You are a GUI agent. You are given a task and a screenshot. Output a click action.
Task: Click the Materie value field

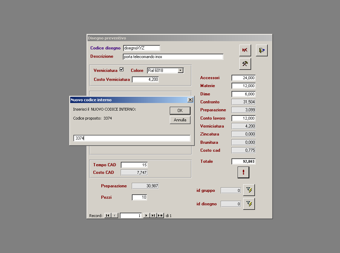tap(243, 86)
